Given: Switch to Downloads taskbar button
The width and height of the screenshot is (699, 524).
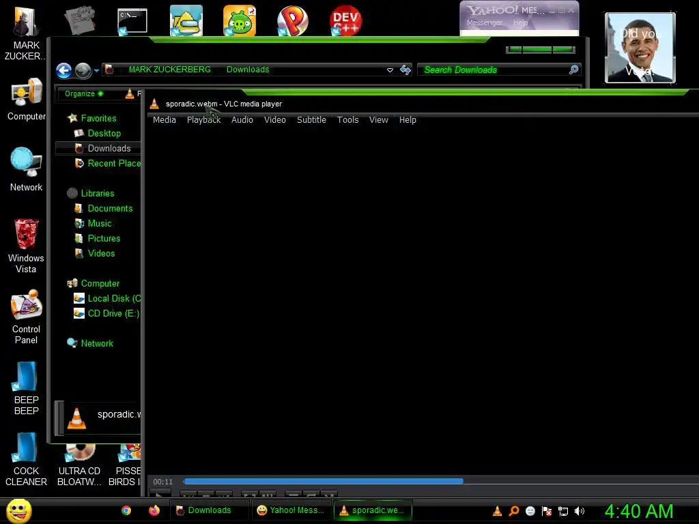Looking at the screenshot, I should point(210,510).
